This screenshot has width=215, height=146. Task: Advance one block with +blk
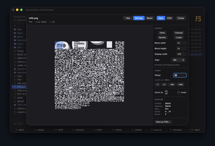pos(180,84)
